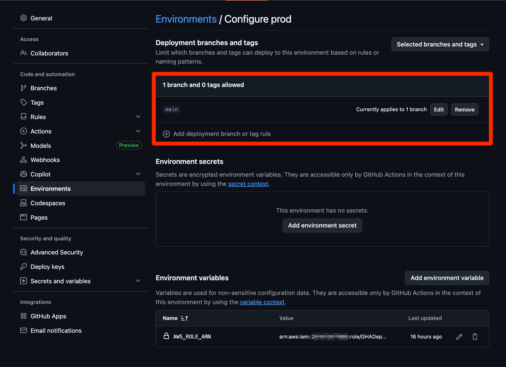Click the Secrets and variables asterisk icon
This screenshot has width=506, height=367.
click(24, 281)
